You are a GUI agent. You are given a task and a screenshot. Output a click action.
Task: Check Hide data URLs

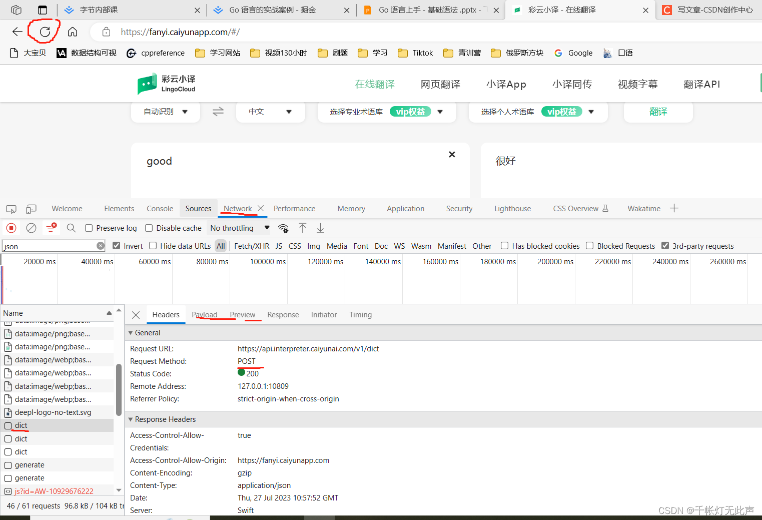tap(153, 246)
